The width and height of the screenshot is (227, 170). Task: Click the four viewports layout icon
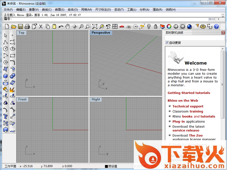(x=115, y=27)
